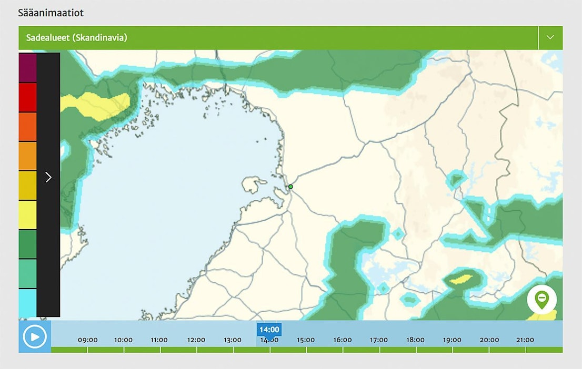
Task: Select 10:00 on the timeline
Action: point(123,340)
